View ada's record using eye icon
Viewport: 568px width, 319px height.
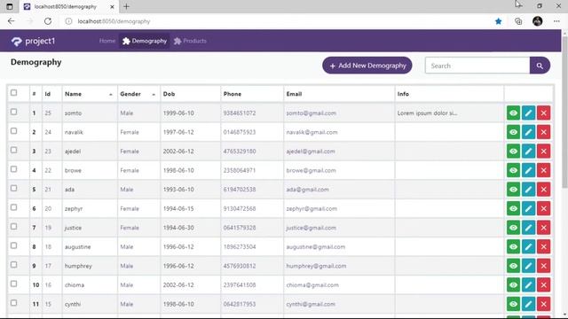513,190
